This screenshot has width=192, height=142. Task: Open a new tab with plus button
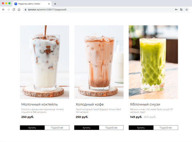click(55, 4)
